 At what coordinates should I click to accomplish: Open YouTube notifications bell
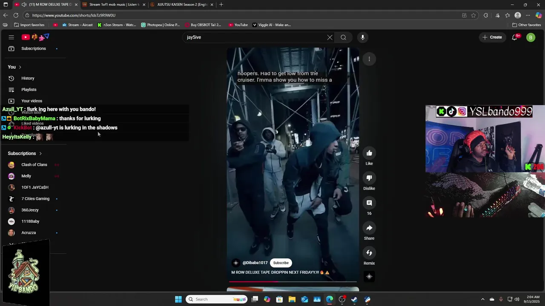click(515, 37)
